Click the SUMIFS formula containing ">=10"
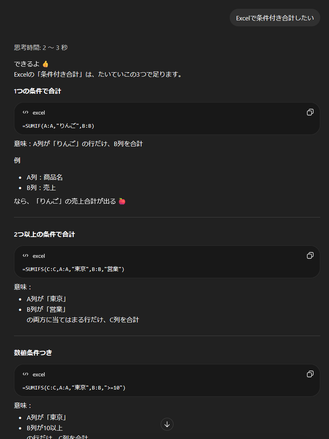329x439 pixels. [74, 388]
